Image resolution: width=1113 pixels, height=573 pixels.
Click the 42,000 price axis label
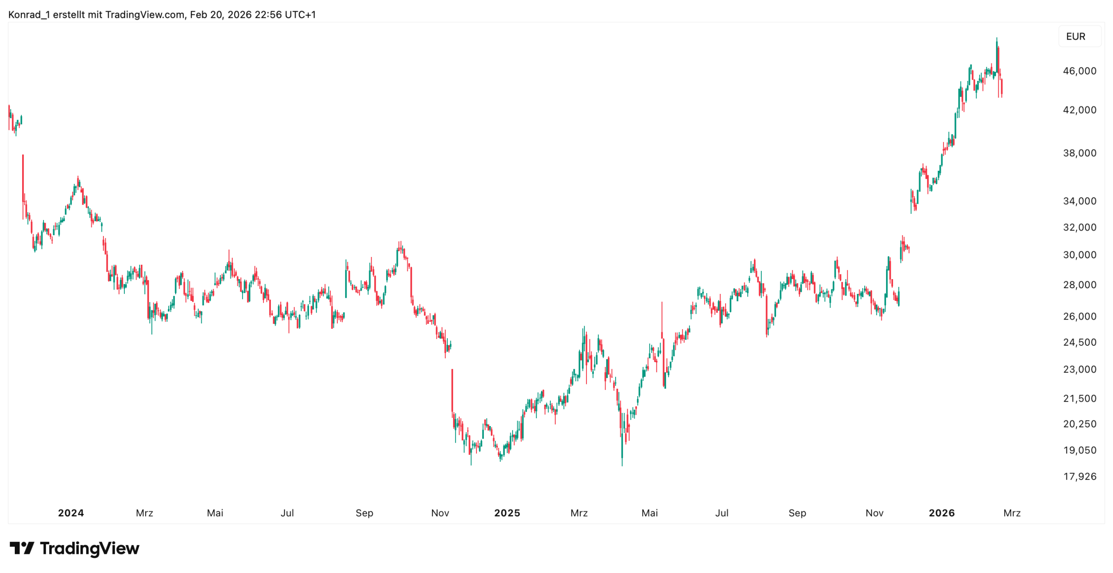point(1079,110)
